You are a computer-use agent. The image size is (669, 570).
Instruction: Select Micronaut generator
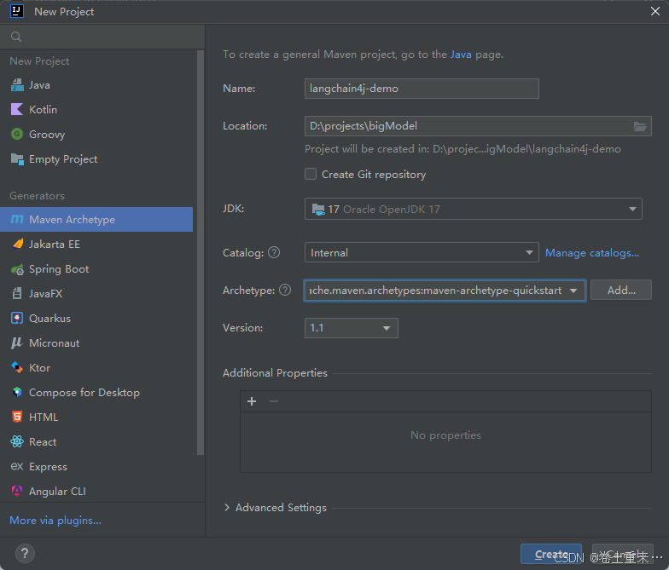(96, 343)
